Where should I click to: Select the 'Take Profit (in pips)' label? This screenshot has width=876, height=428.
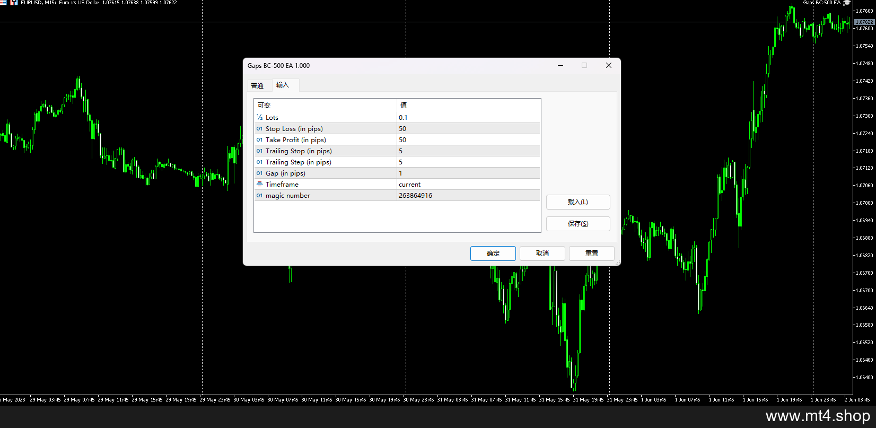[296, 140]
